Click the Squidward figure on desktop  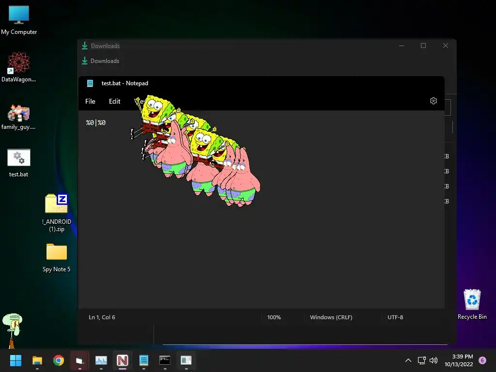pos(12,330)
